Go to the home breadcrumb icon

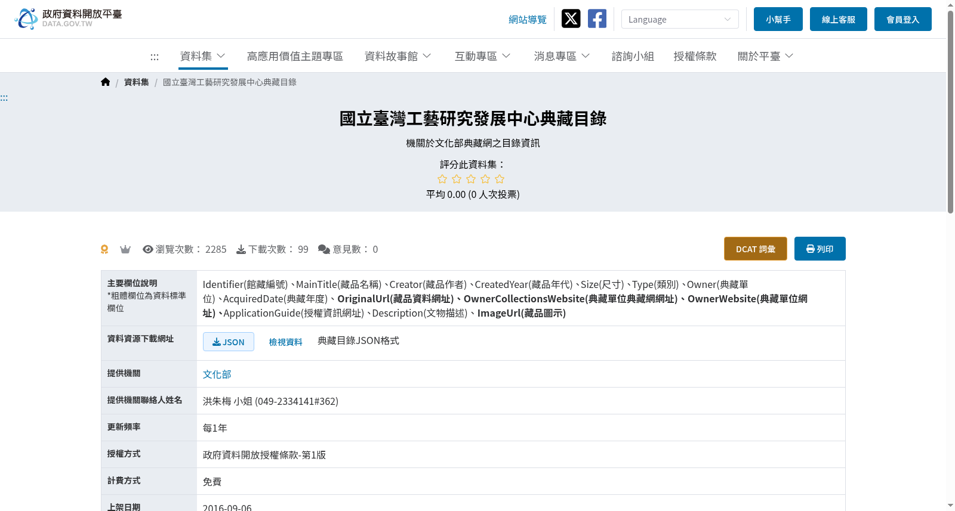tap(106, 82)
